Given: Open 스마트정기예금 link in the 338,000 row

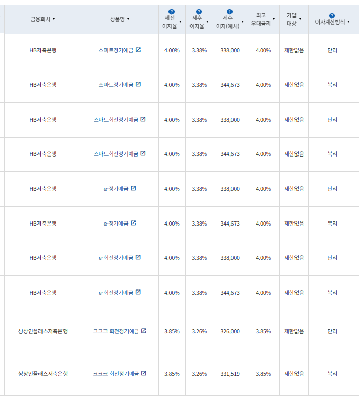Looking at the screenshot, I should click(116, 50).
